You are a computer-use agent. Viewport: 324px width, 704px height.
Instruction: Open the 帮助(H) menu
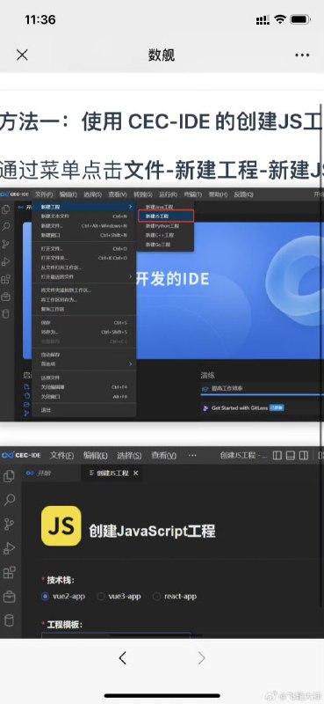pyautogui.click(x=218, y=194)
